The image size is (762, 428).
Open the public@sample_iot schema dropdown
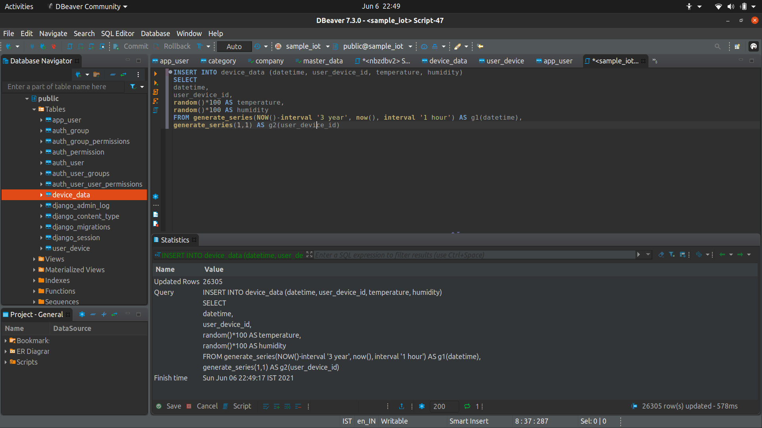click(410, 46)
